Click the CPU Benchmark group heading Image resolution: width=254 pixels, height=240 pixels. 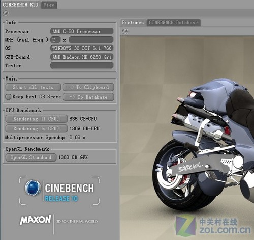23,110
